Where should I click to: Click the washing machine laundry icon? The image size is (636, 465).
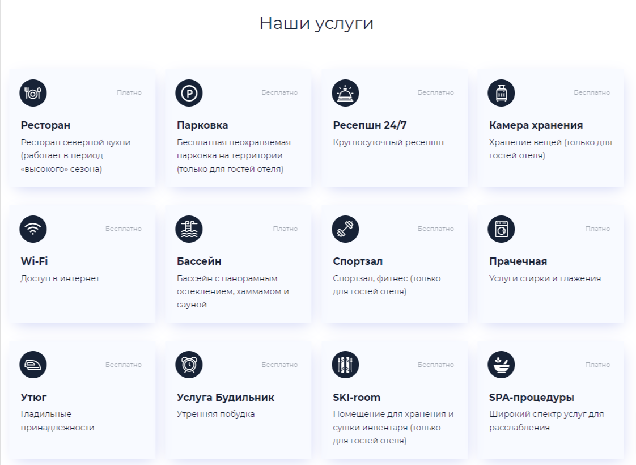click(501, 229)
